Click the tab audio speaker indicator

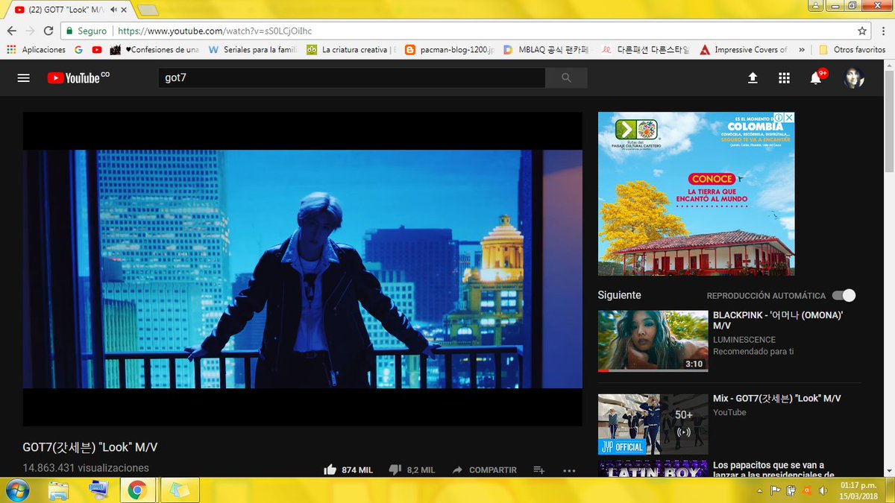[112, 10]
